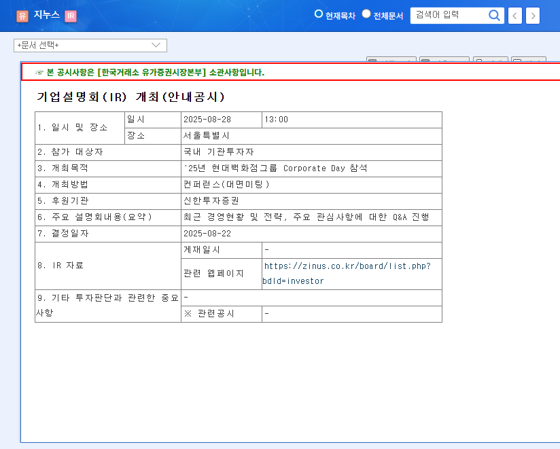Click the 서울특별시 location cell
The image size is (560, 449).
click(207, 136)
